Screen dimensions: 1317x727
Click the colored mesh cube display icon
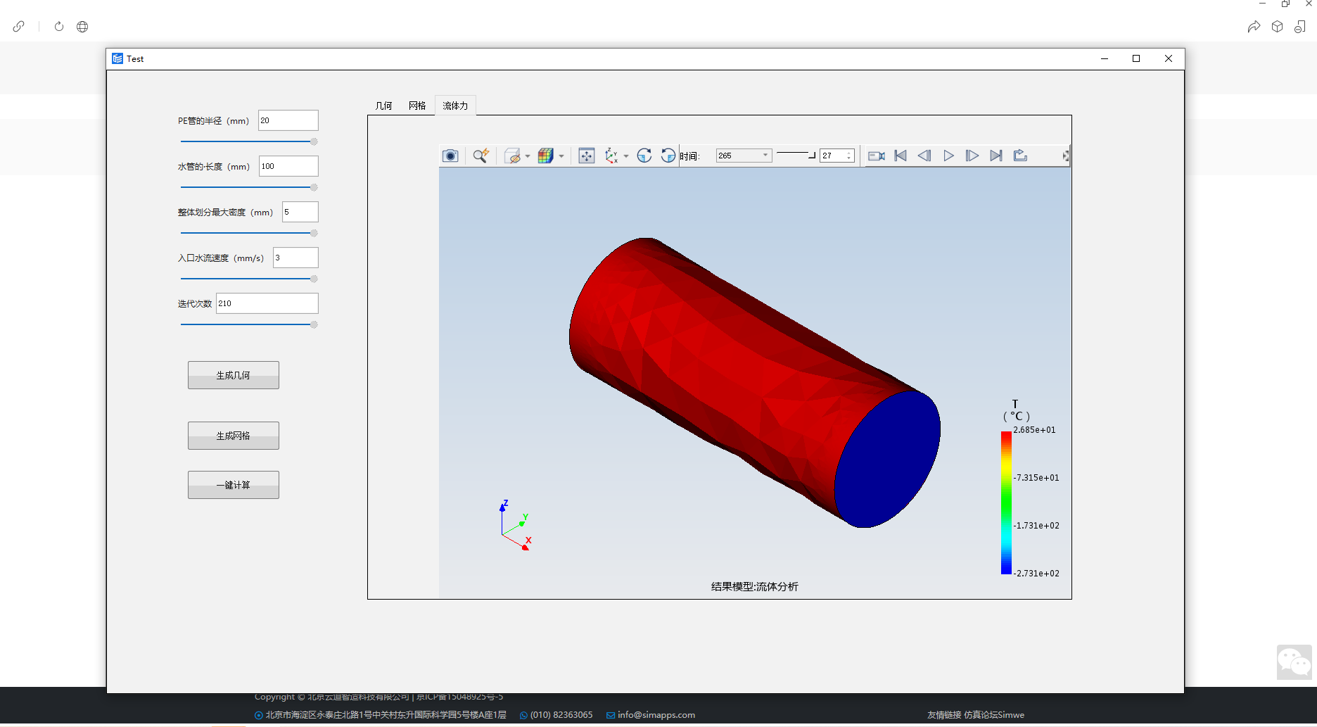(x=546, y=156)
